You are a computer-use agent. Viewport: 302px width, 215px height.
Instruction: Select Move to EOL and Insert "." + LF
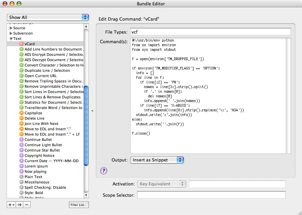(52, 134)
